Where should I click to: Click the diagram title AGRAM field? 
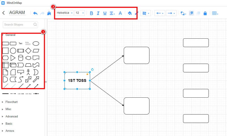click(17, 12)
